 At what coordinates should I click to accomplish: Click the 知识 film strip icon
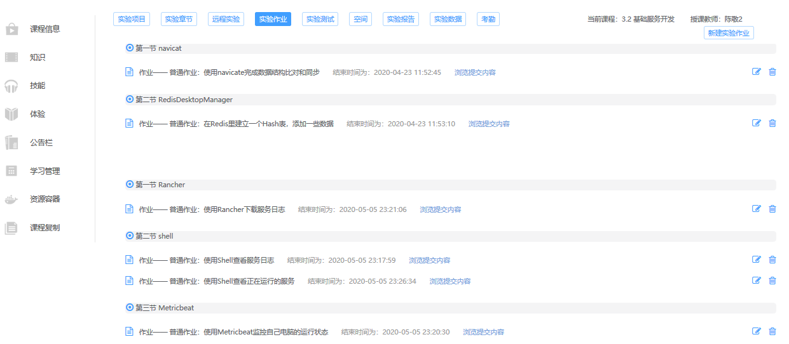pos(11,58)
